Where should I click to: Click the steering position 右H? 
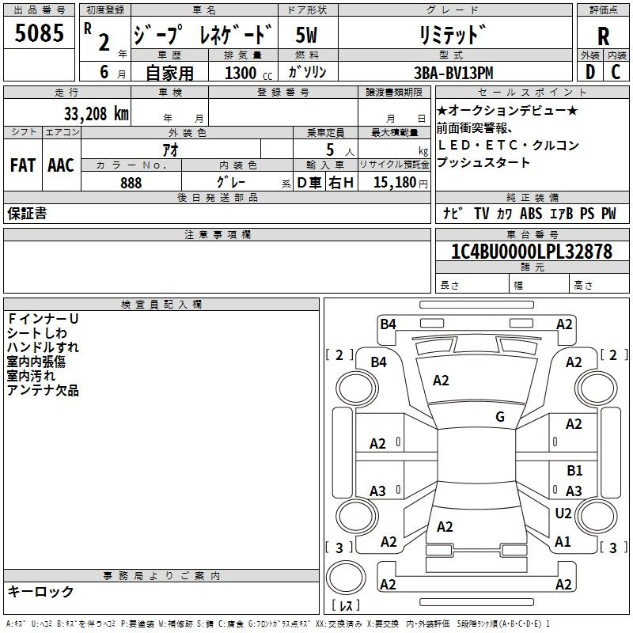coord(341,183)
